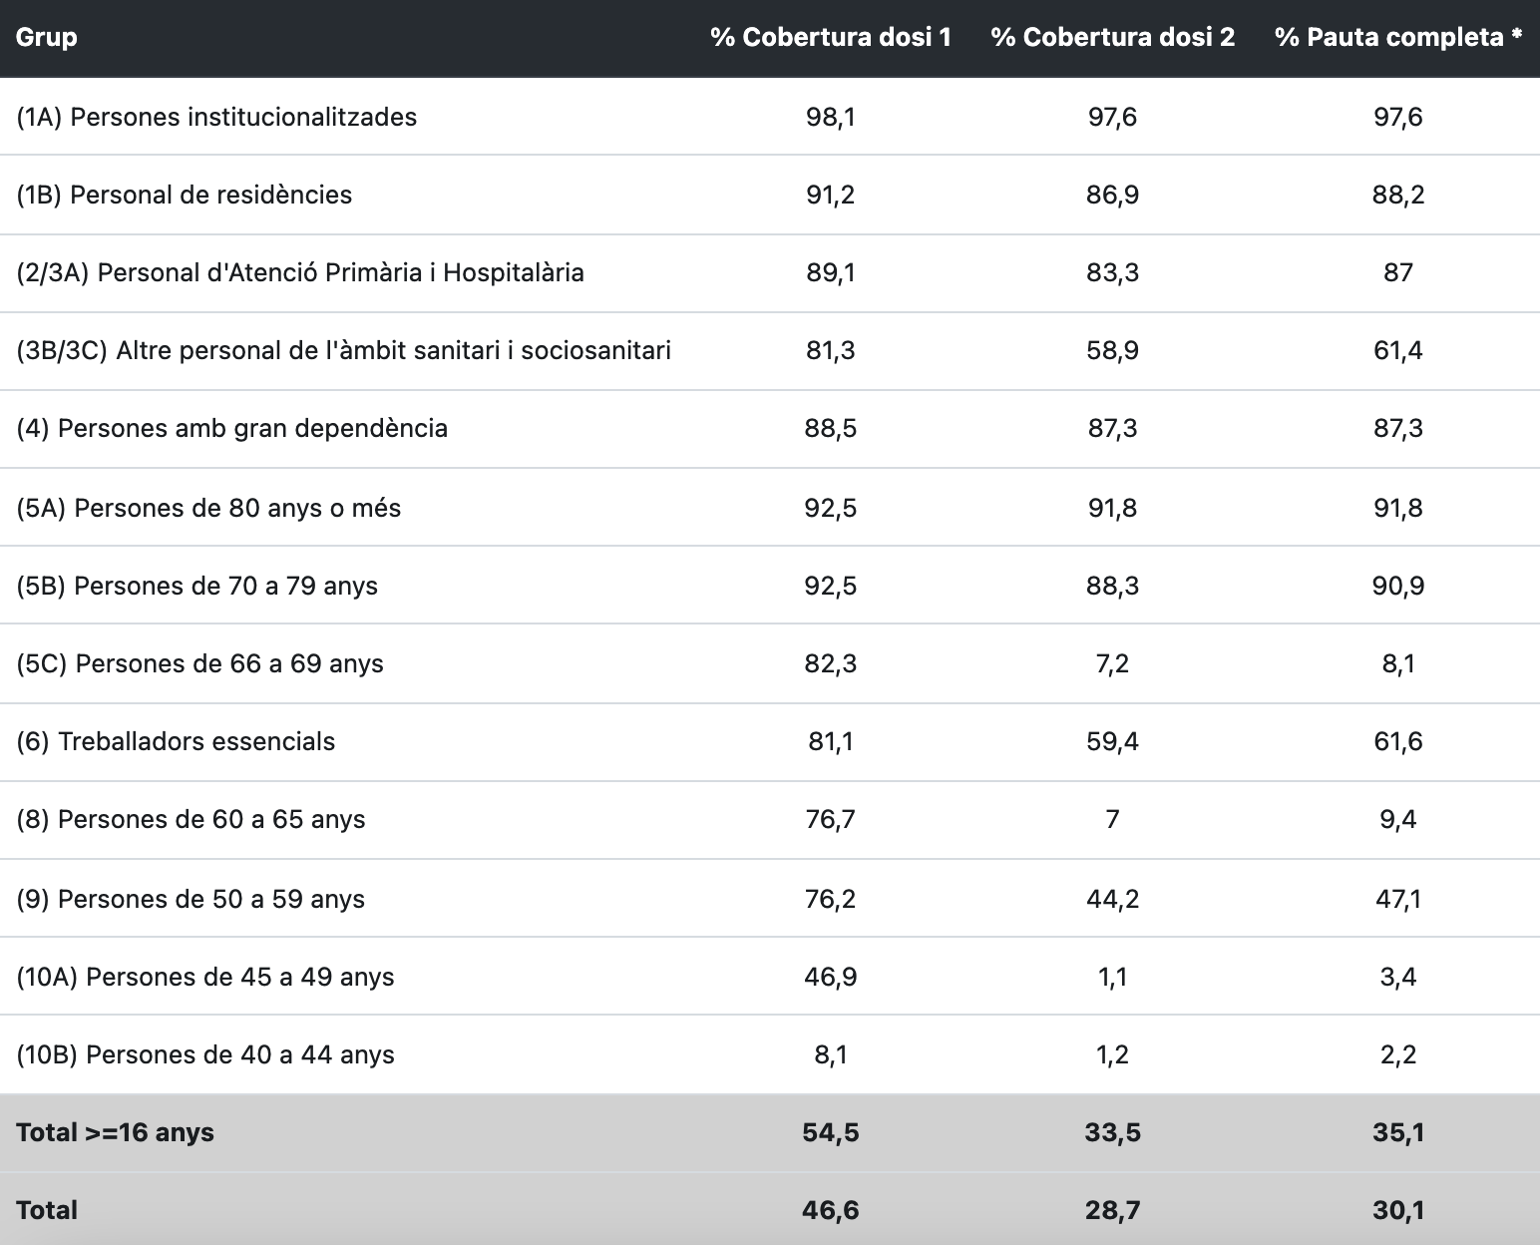Click the 98,1 dose 1 coverage value
Viewport: 1540px width, 1245px height.
point(830,117)
